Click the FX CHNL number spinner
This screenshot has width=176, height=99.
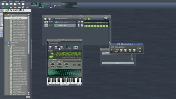[x=68, y=46]
